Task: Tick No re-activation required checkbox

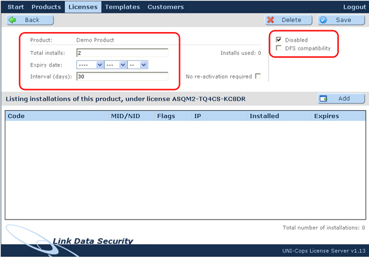Action: (x=258, y=76)
